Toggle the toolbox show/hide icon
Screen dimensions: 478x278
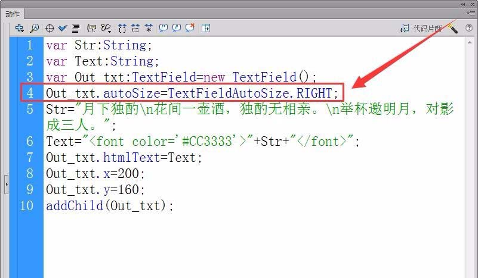(206, 29)
